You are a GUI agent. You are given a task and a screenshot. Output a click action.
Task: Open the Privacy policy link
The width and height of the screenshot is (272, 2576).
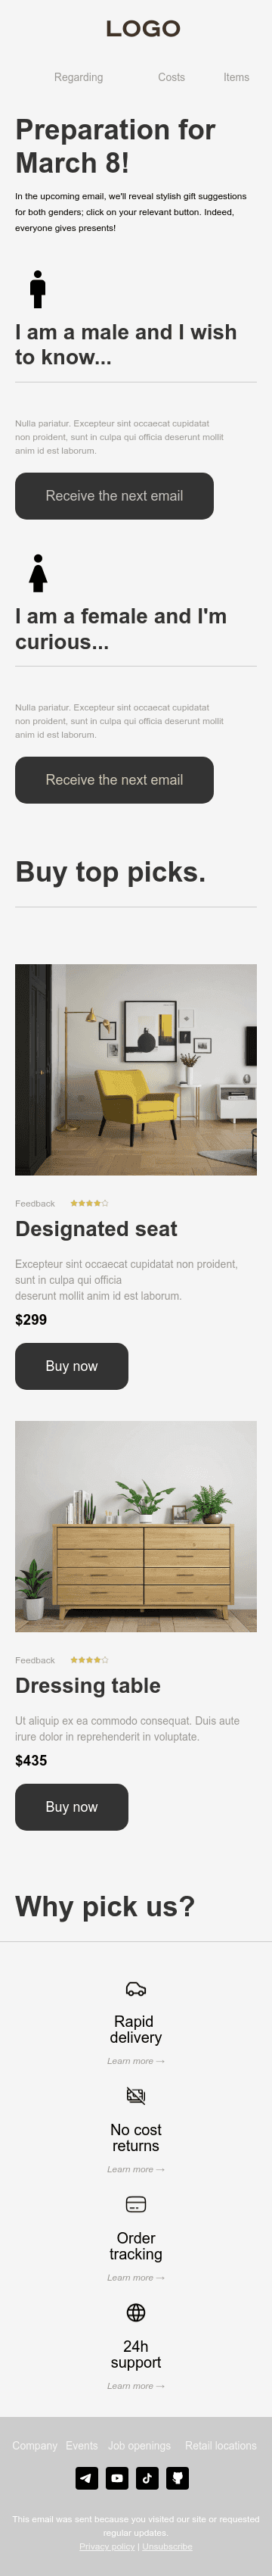click(107, 2546)
